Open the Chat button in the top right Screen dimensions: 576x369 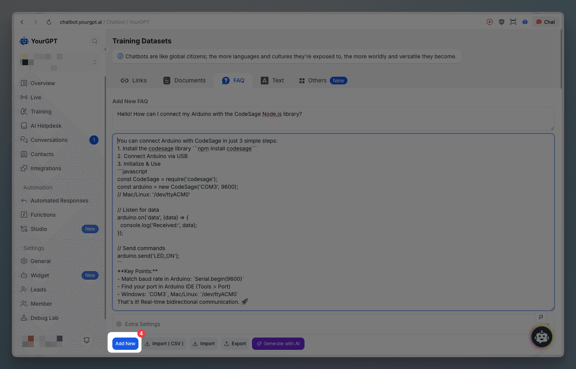coord(545,22)
